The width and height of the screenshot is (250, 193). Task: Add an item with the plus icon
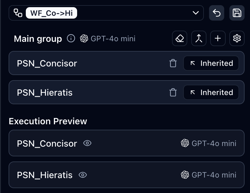pyautogui.click(x=218, y=38)
